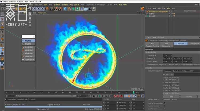The image size is (200, 111).
Task: Click the Render to Picture Viewer icon
Action: point(56,9)
